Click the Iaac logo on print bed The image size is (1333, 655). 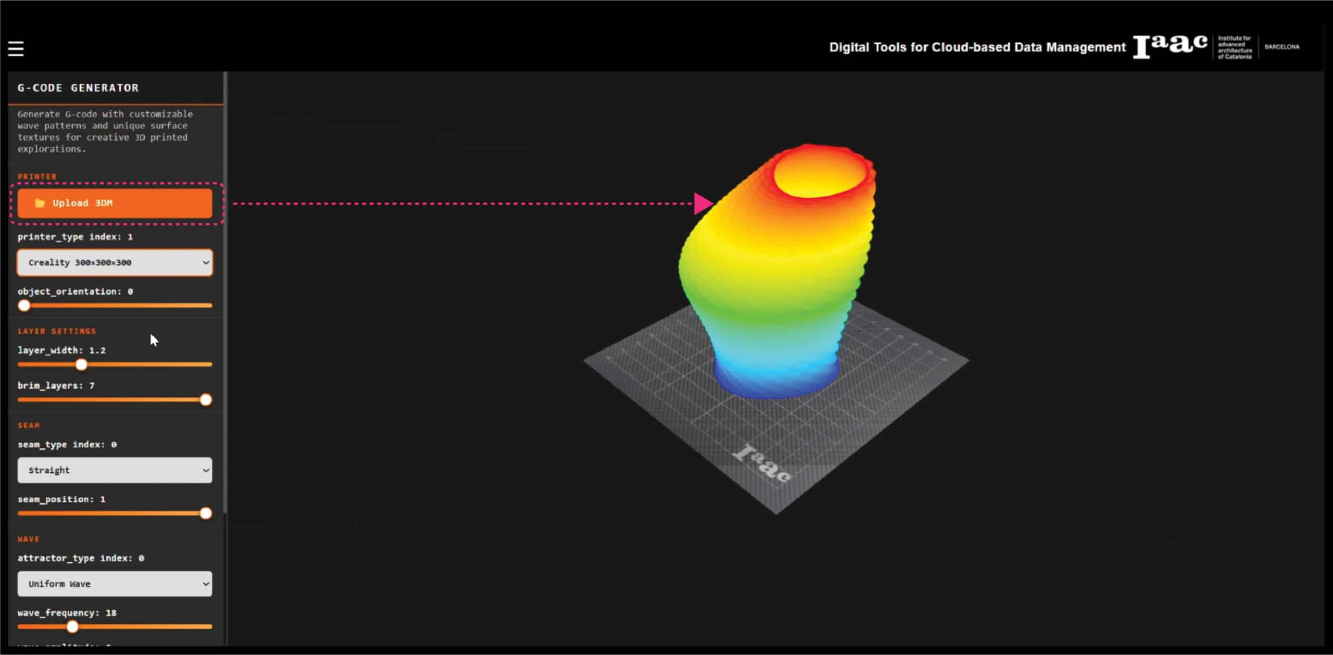[761, 463]
